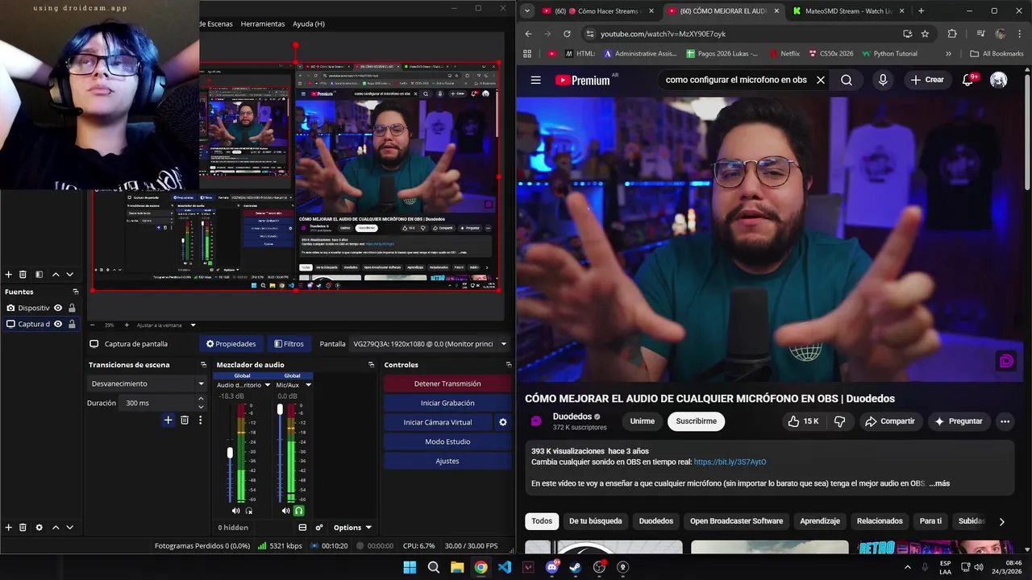This screenshot has height=580, width=1032.
Task: Move selected source up in Fuentes
Action: click(x=56, y=528)
